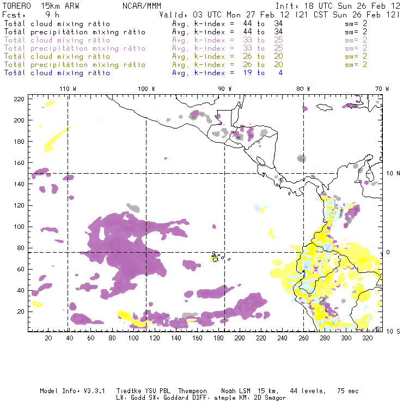Click the "260" x-axis tick label
This screenshot has width=403, height=403.
tap(303, 338)
